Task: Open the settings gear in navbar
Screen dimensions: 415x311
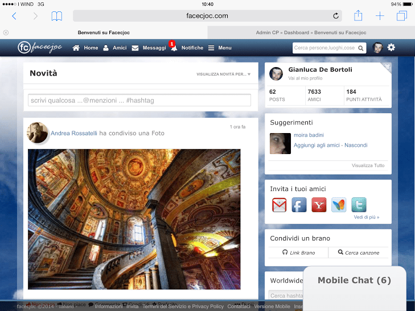Action: tap(391, 48)
